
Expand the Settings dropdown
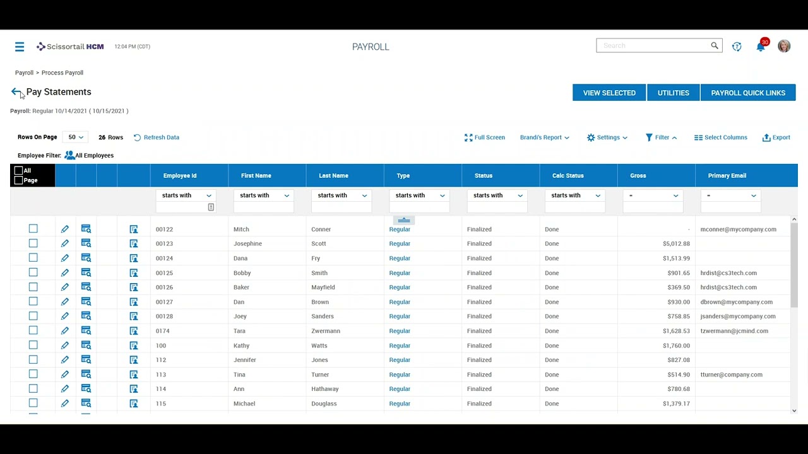click(x=607, y=137)
